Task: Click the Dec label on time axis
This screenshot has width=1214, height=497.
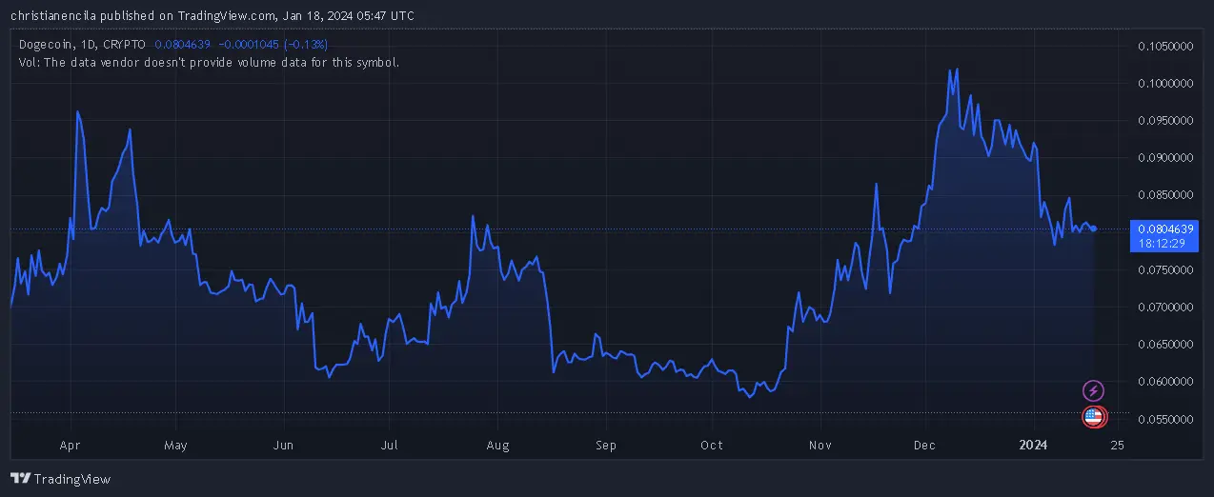Action: click(x=924, y=445)
